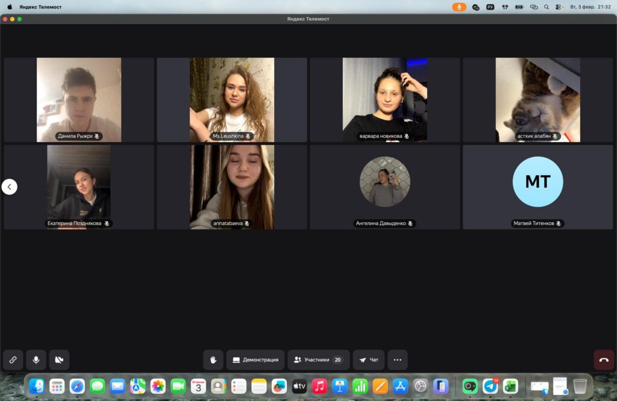The image size is (617, 401).
Task: Hang up with the red end call button
Action: (x=604, y=359)
